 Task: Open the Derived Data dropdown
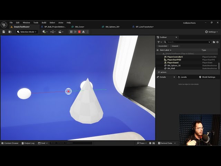tap(167, 143)
